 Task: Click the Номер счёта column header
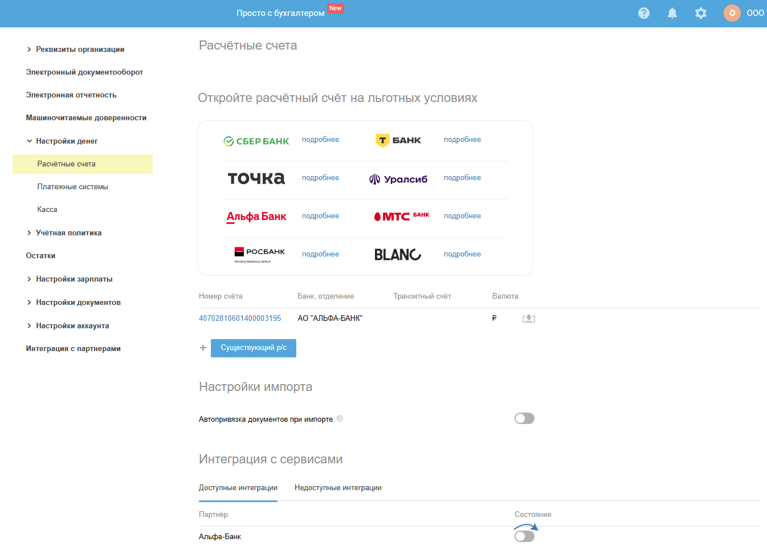(221, 296)
